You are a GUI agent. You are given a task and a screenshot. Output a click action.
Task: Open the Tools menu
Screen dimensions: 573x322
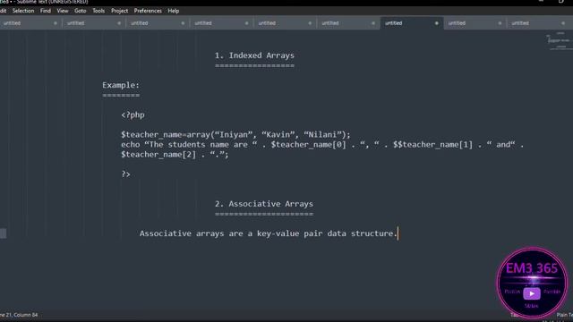[98, 11]
